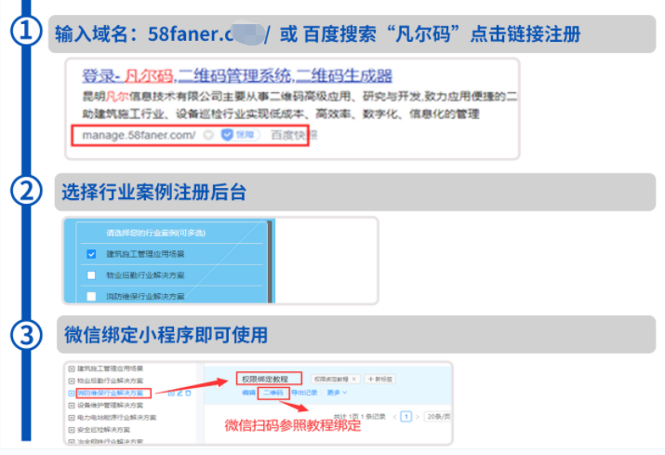Screen dimensions: 665x455
Task: Select 电力电站能源行业解决方案 in the tree
Action: point(116,418)
